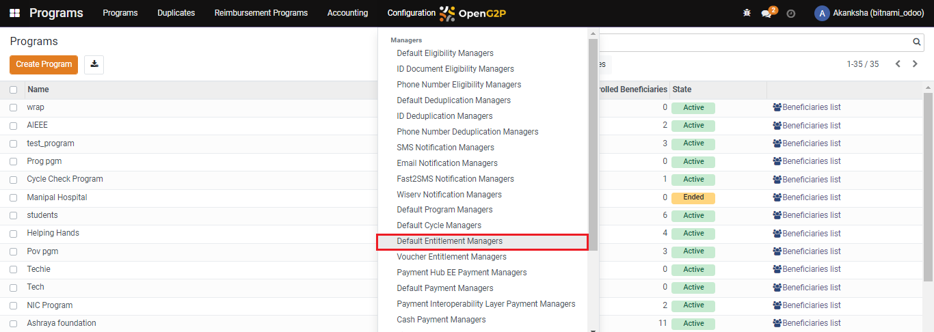The width and height of the screenshot is (934, 332).
Task: Open conversations chat icon with badge
Action: pyautogui.click(x=769, y=12)
